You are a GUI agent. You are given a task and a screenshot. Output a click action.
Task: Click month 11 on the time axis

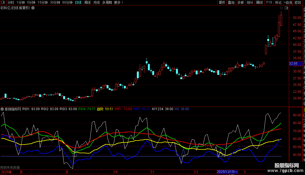click(153, 172)
